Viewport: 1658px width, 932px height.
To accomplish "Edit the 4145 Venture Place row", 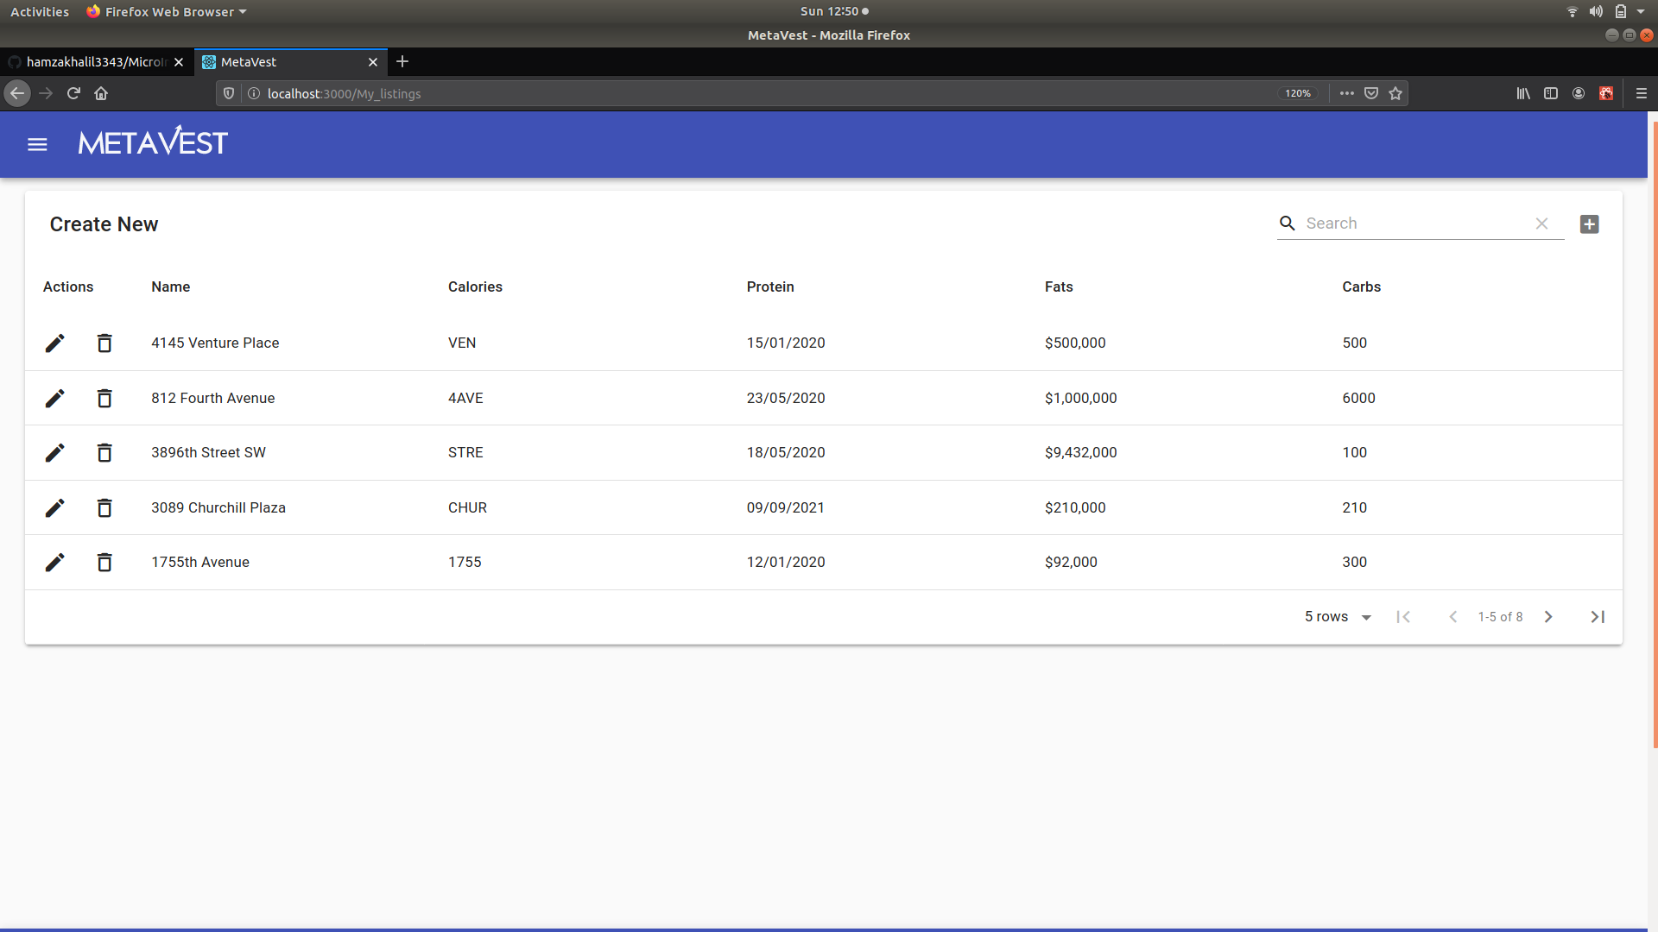I will pos(54,343).
